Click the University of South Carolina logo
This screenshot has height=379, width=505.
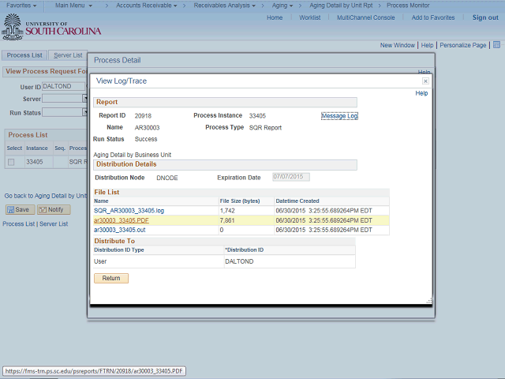coord(52,28)
